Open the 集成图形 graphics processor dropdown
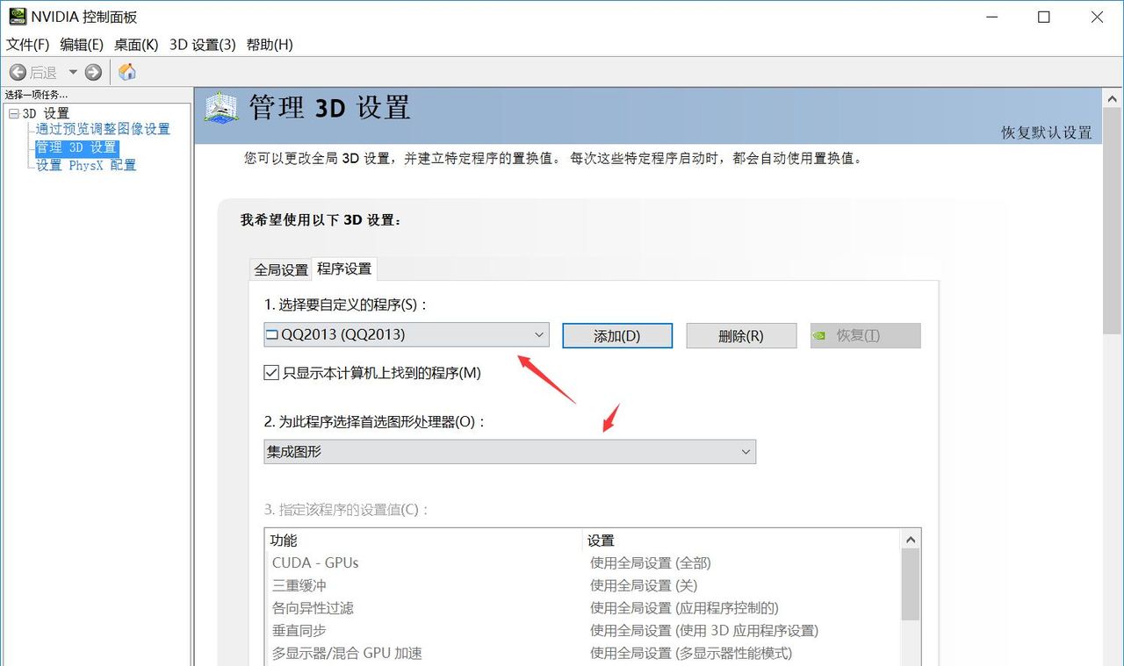 pos(746,451)
